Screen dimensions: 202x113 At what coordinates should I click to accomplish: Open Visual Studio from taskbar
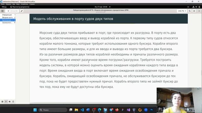tap(128, 110)
